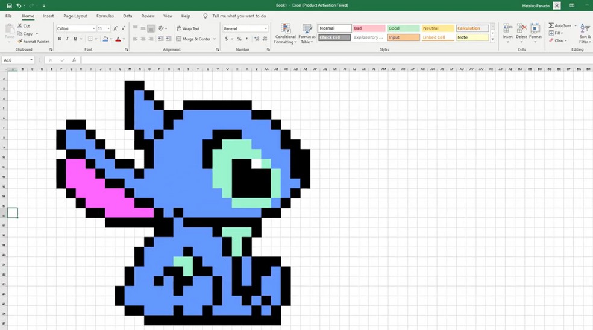Increase decimal places

[x=256, y=39]
